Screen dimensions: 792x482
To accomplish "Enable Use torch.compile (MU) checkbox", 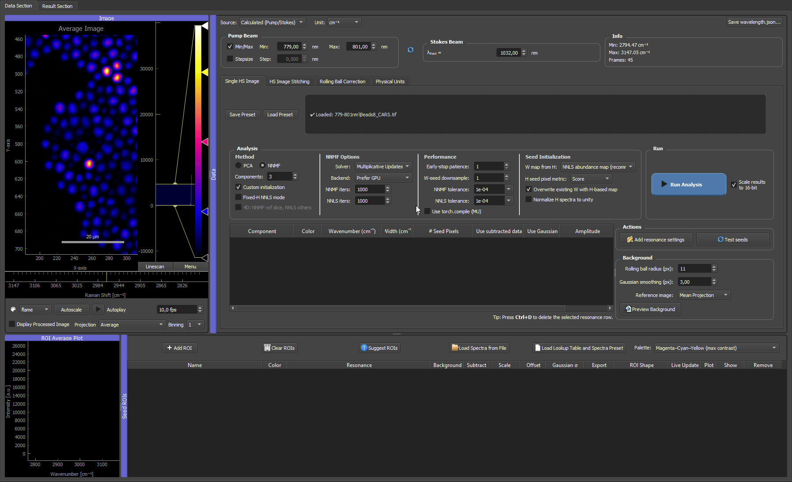I will coord(427,211).
